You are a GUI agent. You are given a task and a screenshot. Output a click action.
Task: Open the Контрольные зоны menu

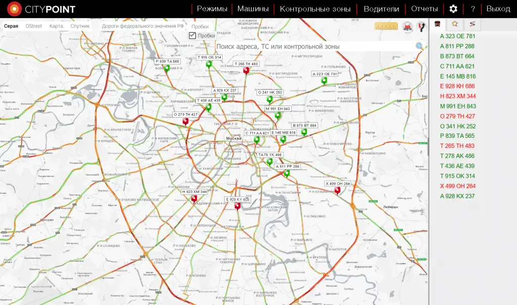pyautogui.click(x=315, y=9)
